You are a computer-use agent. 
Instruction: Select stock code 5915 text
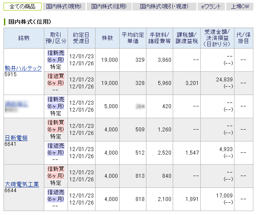[x=11, y=74]
